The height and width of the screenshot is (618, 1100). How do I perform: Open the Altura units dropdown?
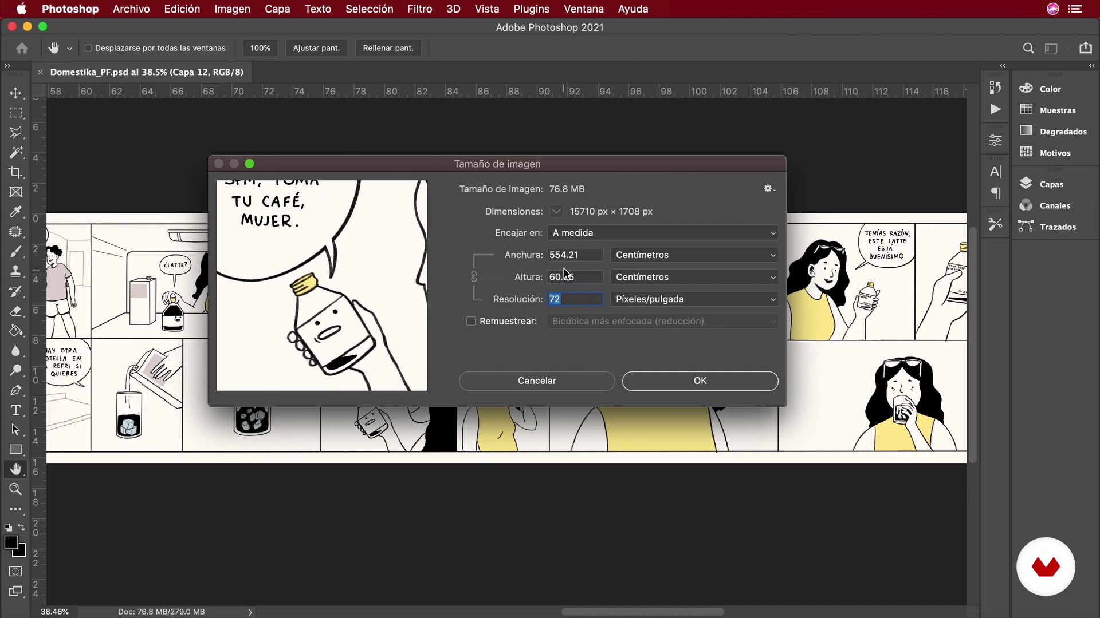click(x=694, y=277)
